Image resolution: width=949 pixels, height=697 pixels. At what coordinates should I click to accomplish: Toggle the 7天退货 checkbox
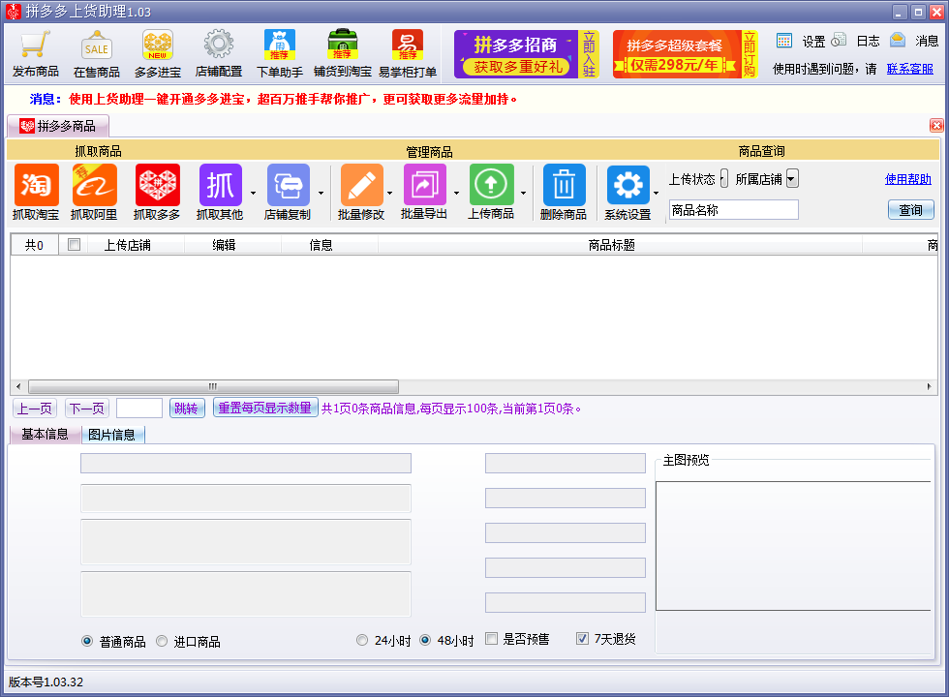[582, 639]
